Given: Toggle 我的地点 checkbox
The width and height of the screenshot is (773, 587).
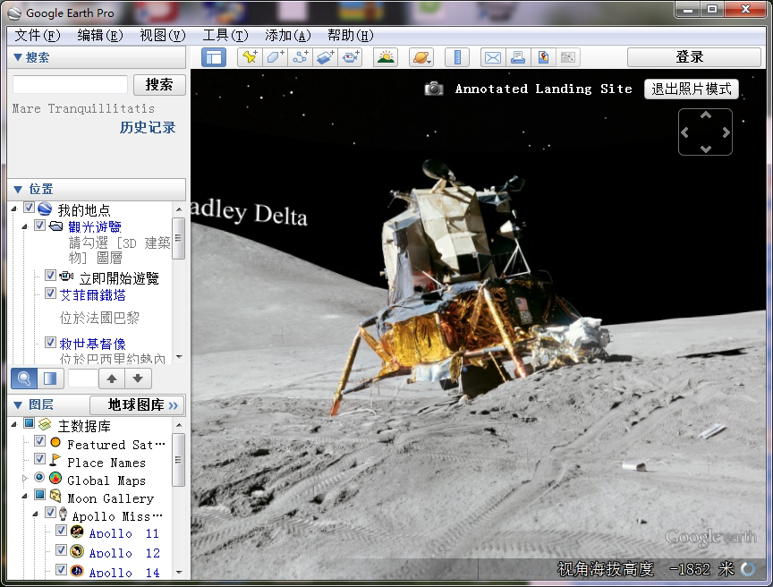Looking at the screenshot, I should 30,208.
